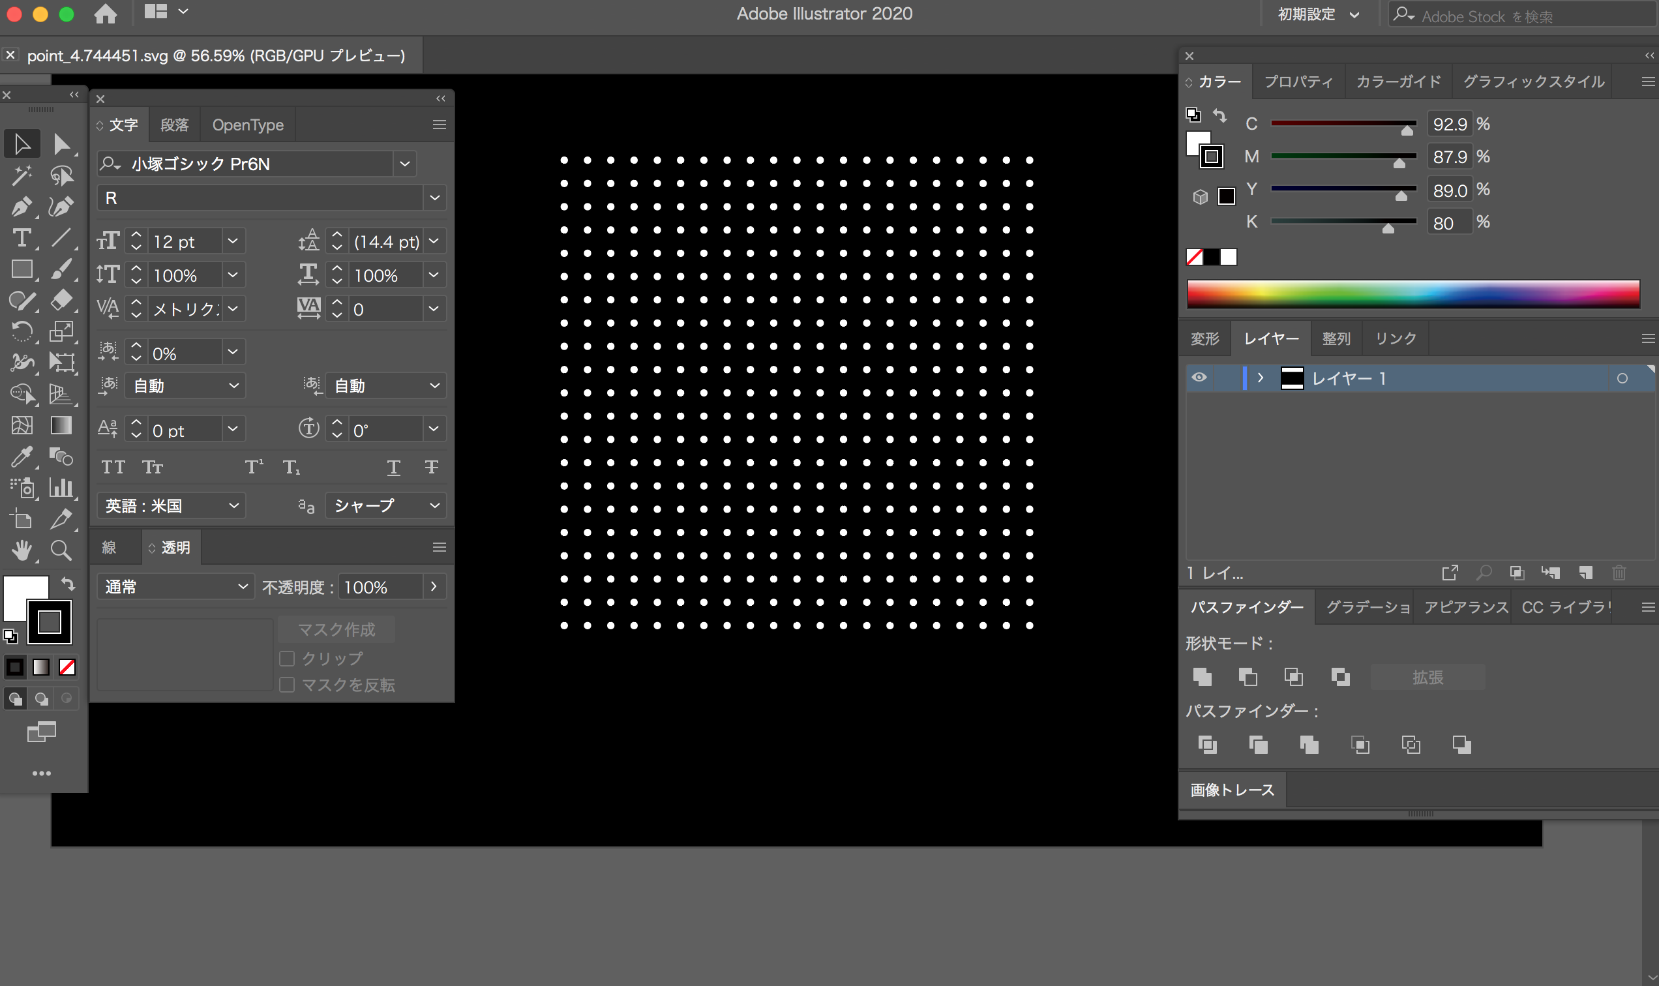Open the 初期設定 workspace switcher
The height and width of the screenshot is (986, 1659).
click(x=1319, y=14)
